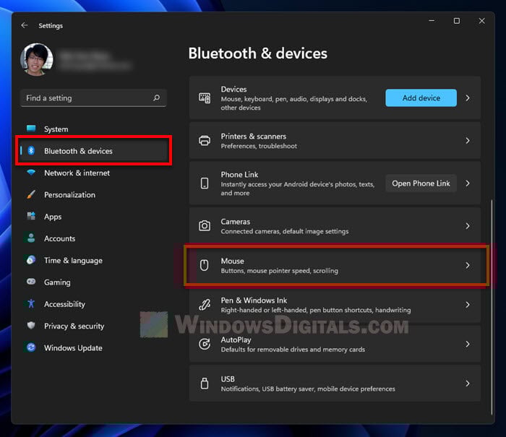The width and height of the screenshot is (506, 437).
Task: Click Cameras title text
Action: (235, 222)
